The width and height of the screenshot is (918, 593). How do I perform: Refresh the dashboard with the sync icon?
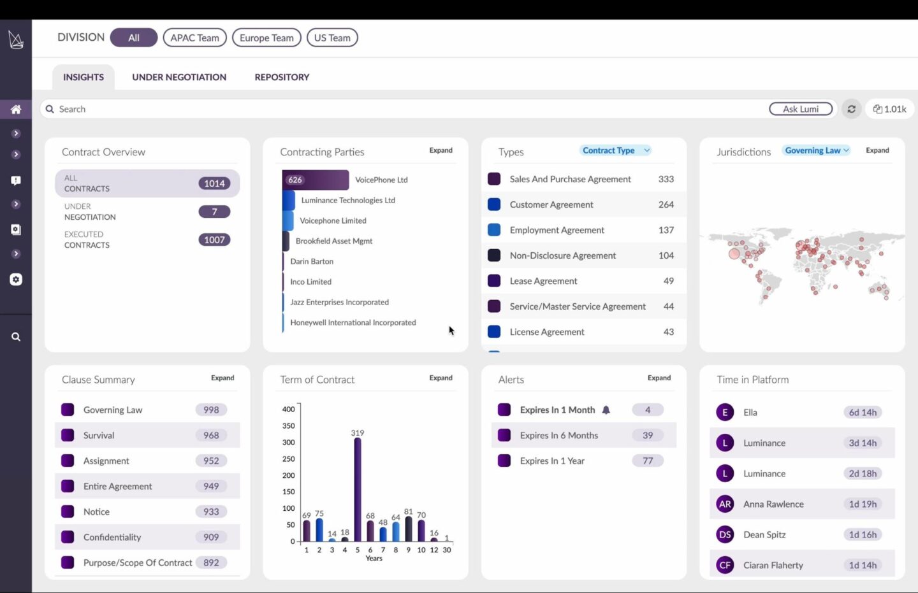[x=851, y=108]
